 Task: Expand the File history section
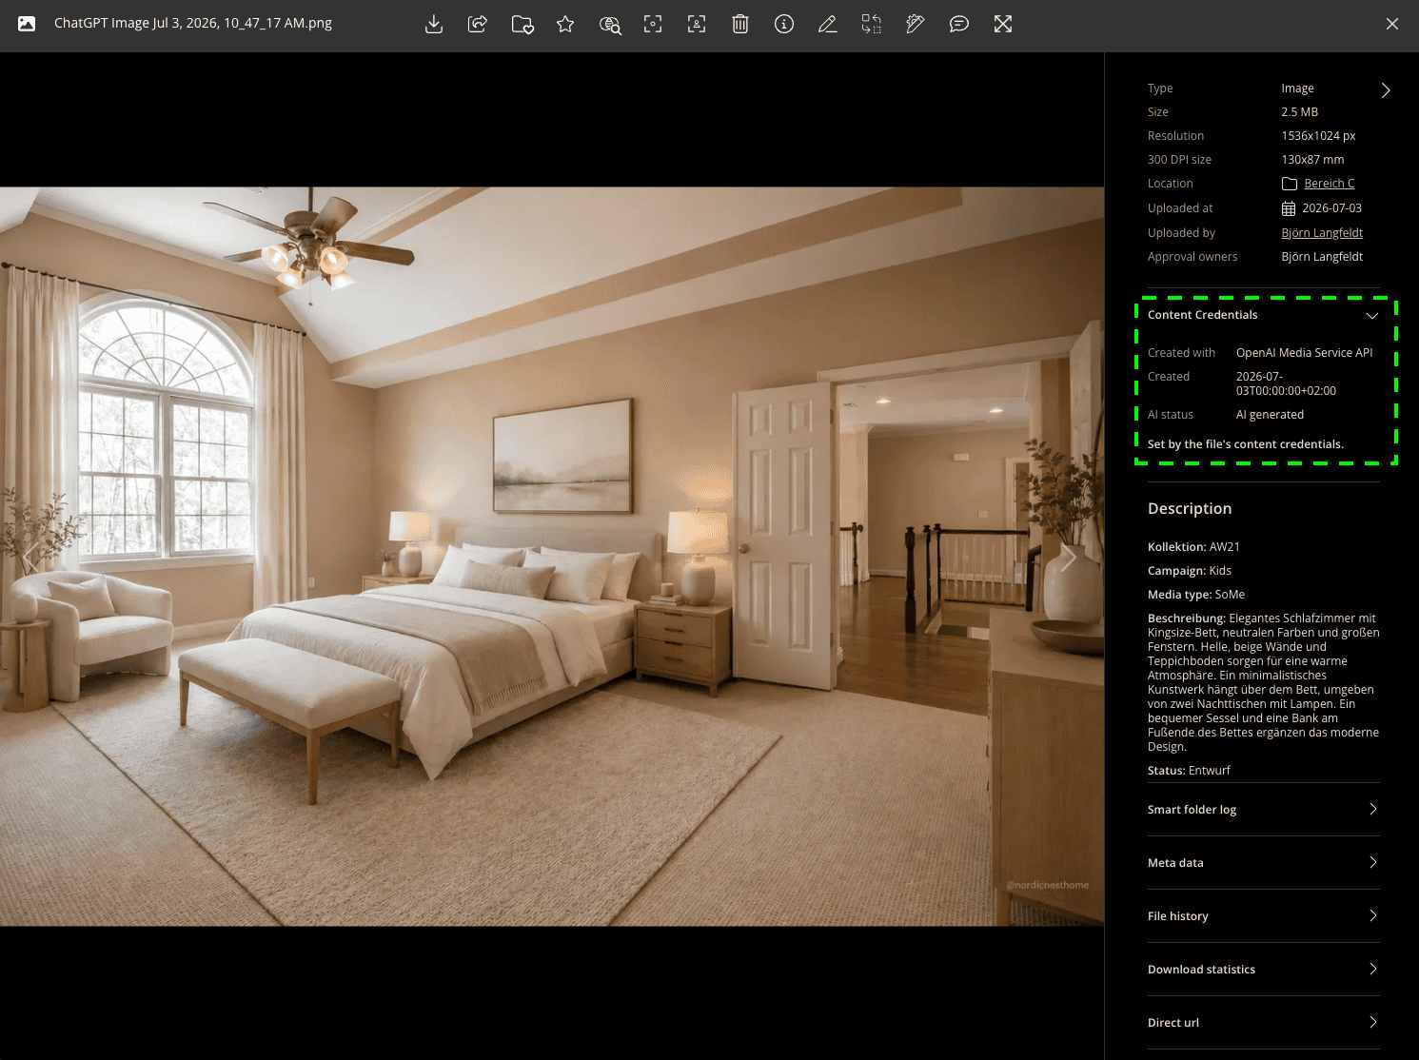pyautogui.click(x=1264, y=916)
